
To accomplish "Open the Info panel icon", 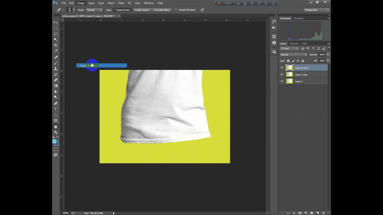I will point(274,43).
